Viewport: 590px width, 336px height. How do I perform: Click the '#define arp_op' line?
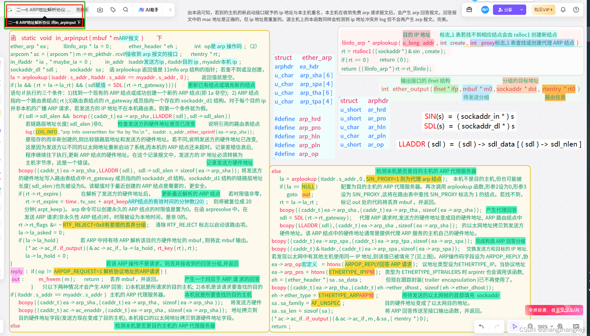pyautogui.click(x=296, y=154)
